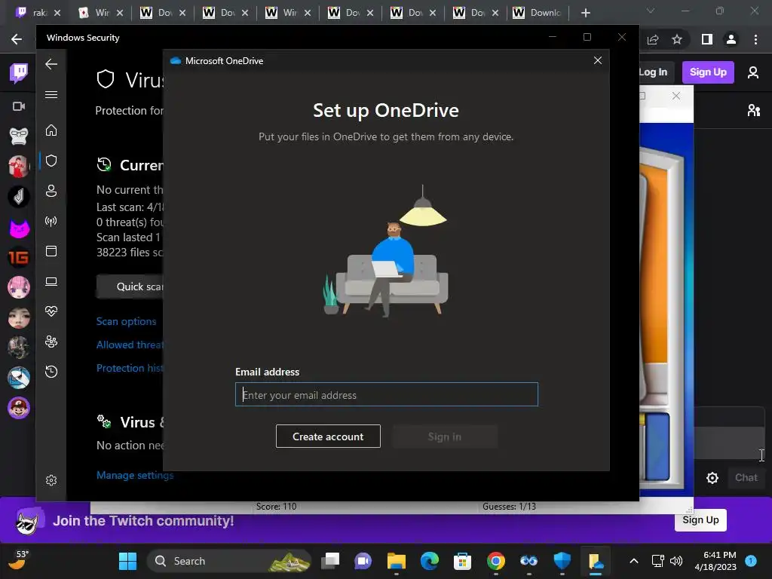This screenshot has height=579, width=772.
Task: Show hidden system tray icons
Action: point(634,561)
